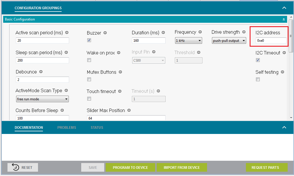The image size is (294, 176).
Task: Open Drive strength push-pull output dropdown
Action: (x=229, y=41)
